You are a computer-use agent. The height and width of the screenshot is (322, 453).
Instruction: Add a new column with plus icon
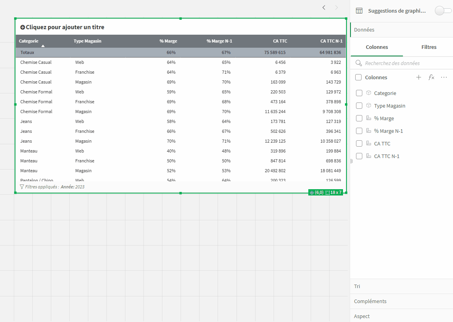coord(419,77)
